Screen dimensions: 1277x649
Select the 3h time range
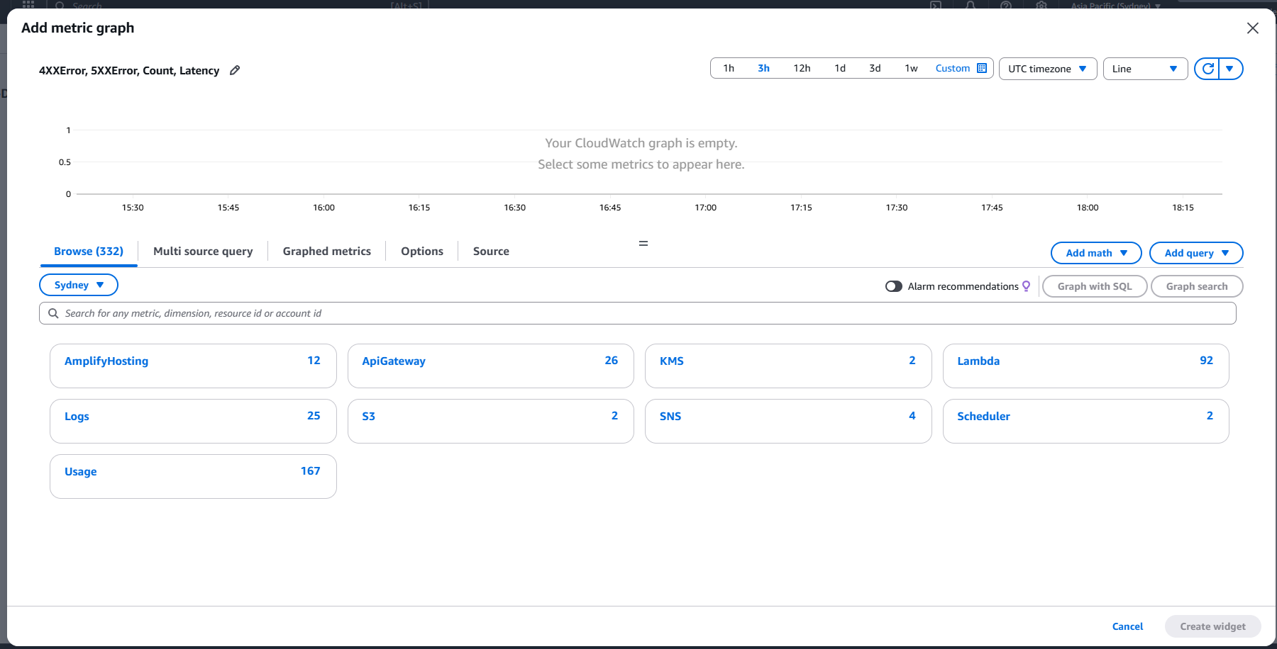pyautogui.click(x=763, y=68)
